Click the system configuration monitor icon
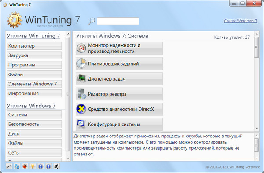 [81, 124]
